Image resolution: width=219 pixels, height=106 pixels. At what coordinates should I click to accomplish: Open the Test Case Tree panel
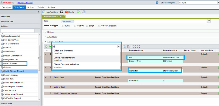pos(20,21)
